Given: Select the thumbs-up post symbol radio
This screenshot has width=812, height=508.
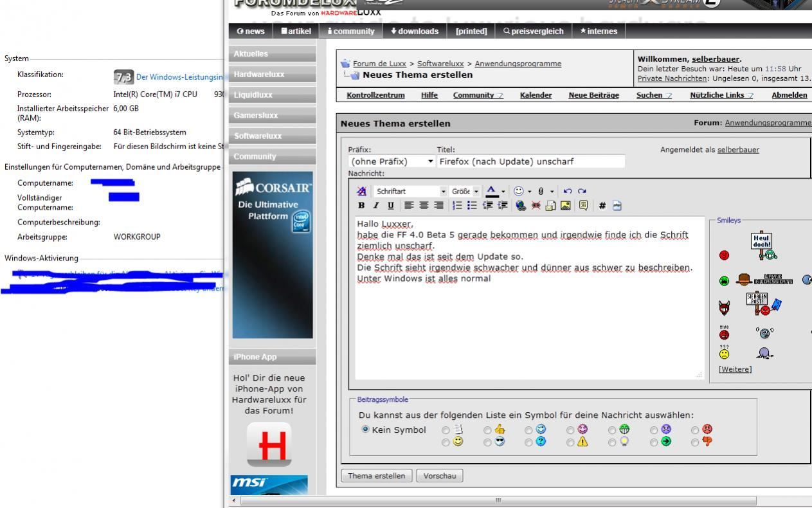Looking at the screenshot, I should click(x=487, y=430).
